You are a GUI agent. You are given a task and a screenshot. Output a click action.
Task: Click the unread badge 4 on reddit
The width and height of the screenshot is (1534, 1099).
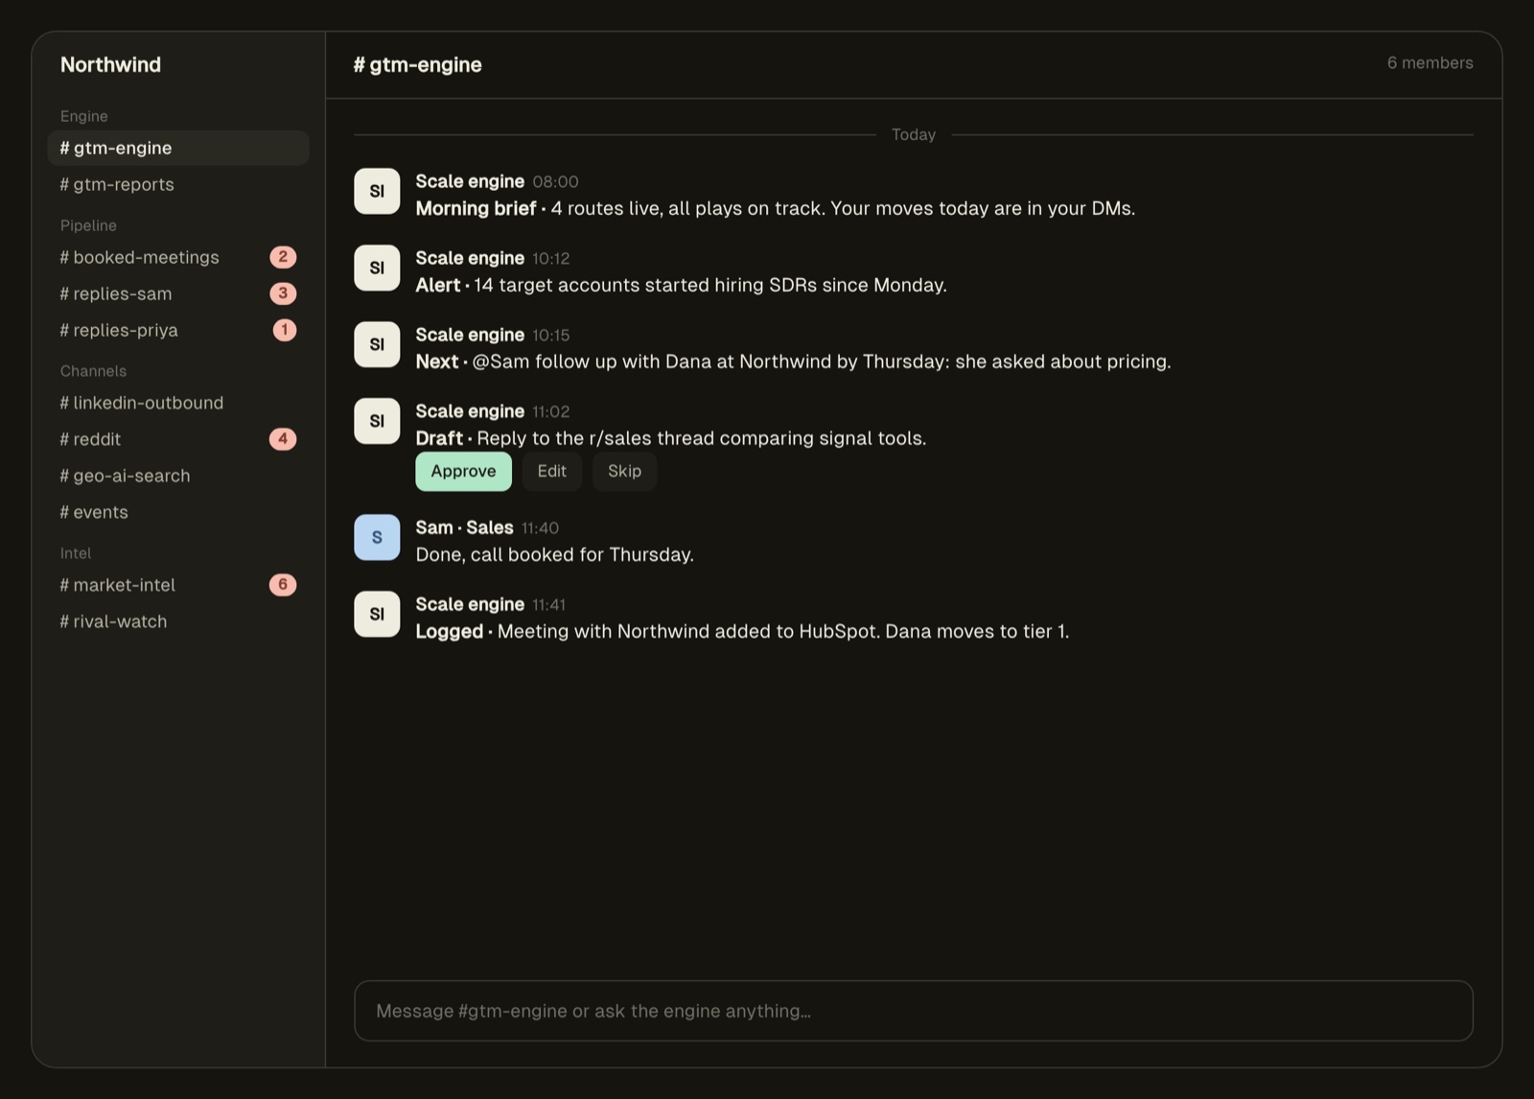(283, 439)
